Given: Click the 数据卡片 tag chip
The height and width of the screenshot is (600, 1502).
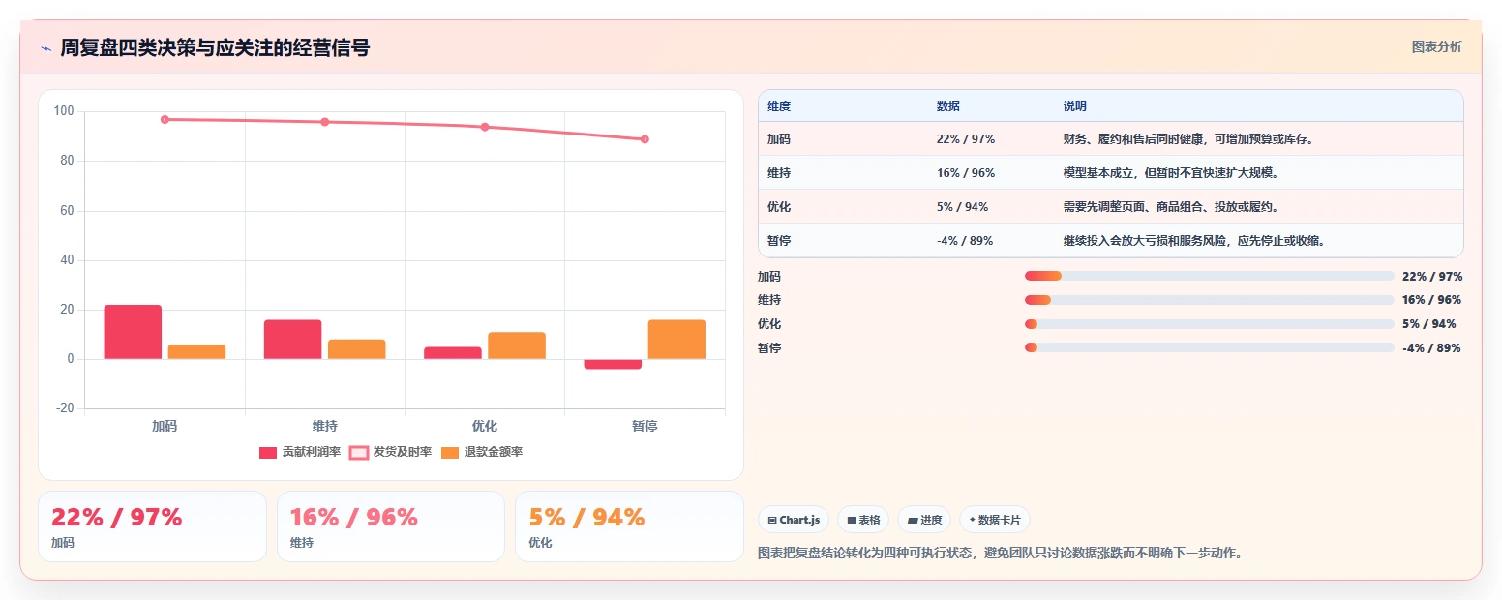Looking at the screenshot, I should [x=995, y=520].
